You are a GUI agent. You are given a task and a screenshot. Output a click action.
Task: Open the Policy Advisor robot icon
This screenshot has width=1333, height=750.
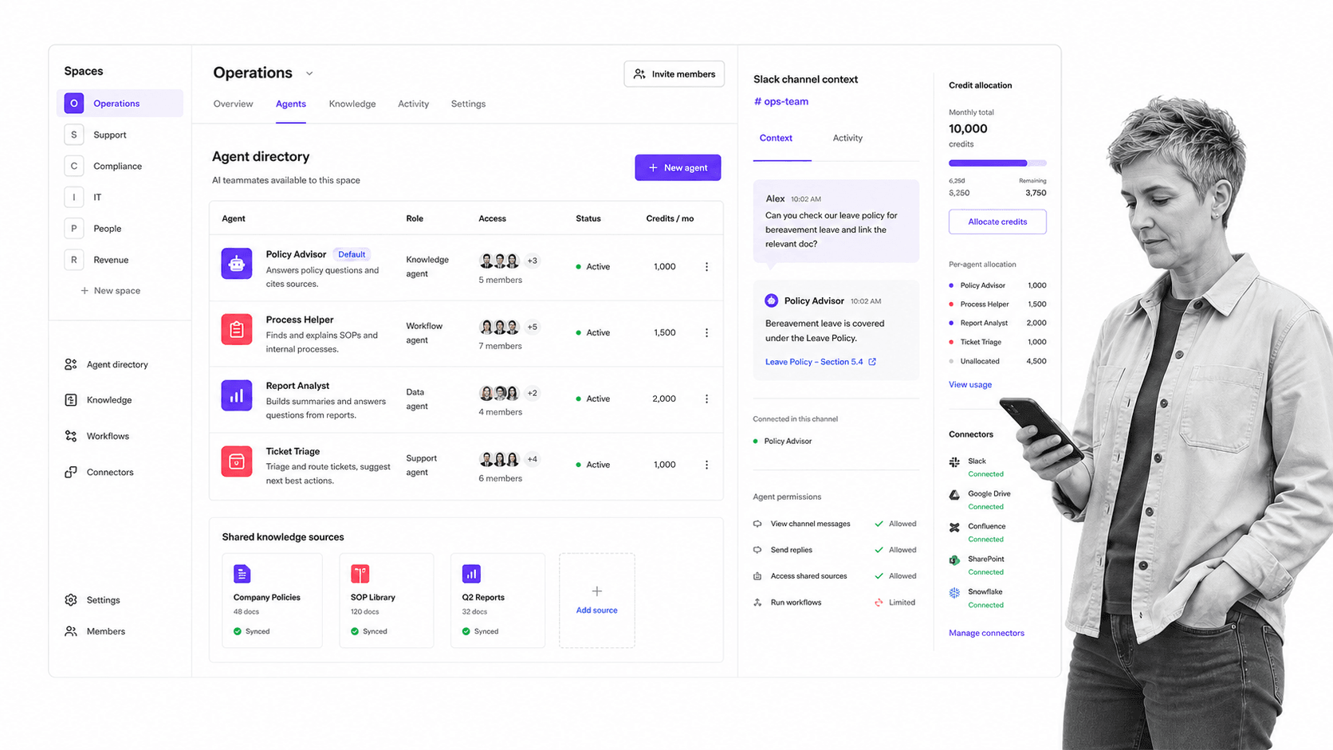click(237, 264)
